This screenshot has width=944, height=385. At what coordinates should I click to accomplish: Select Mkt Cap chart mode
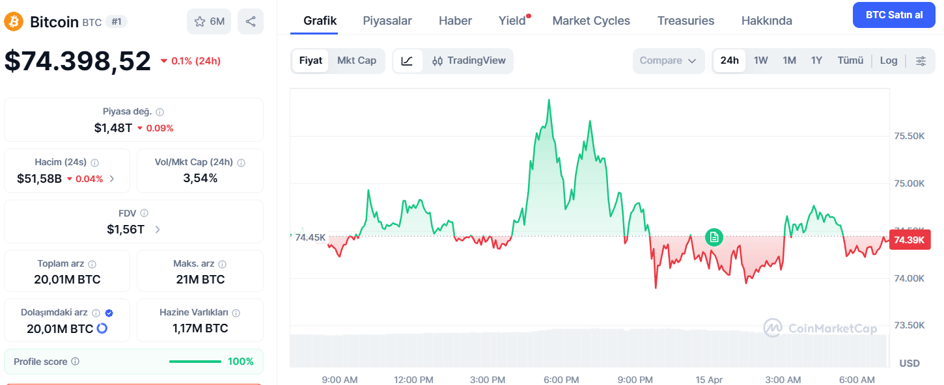[x=357, y=60]
